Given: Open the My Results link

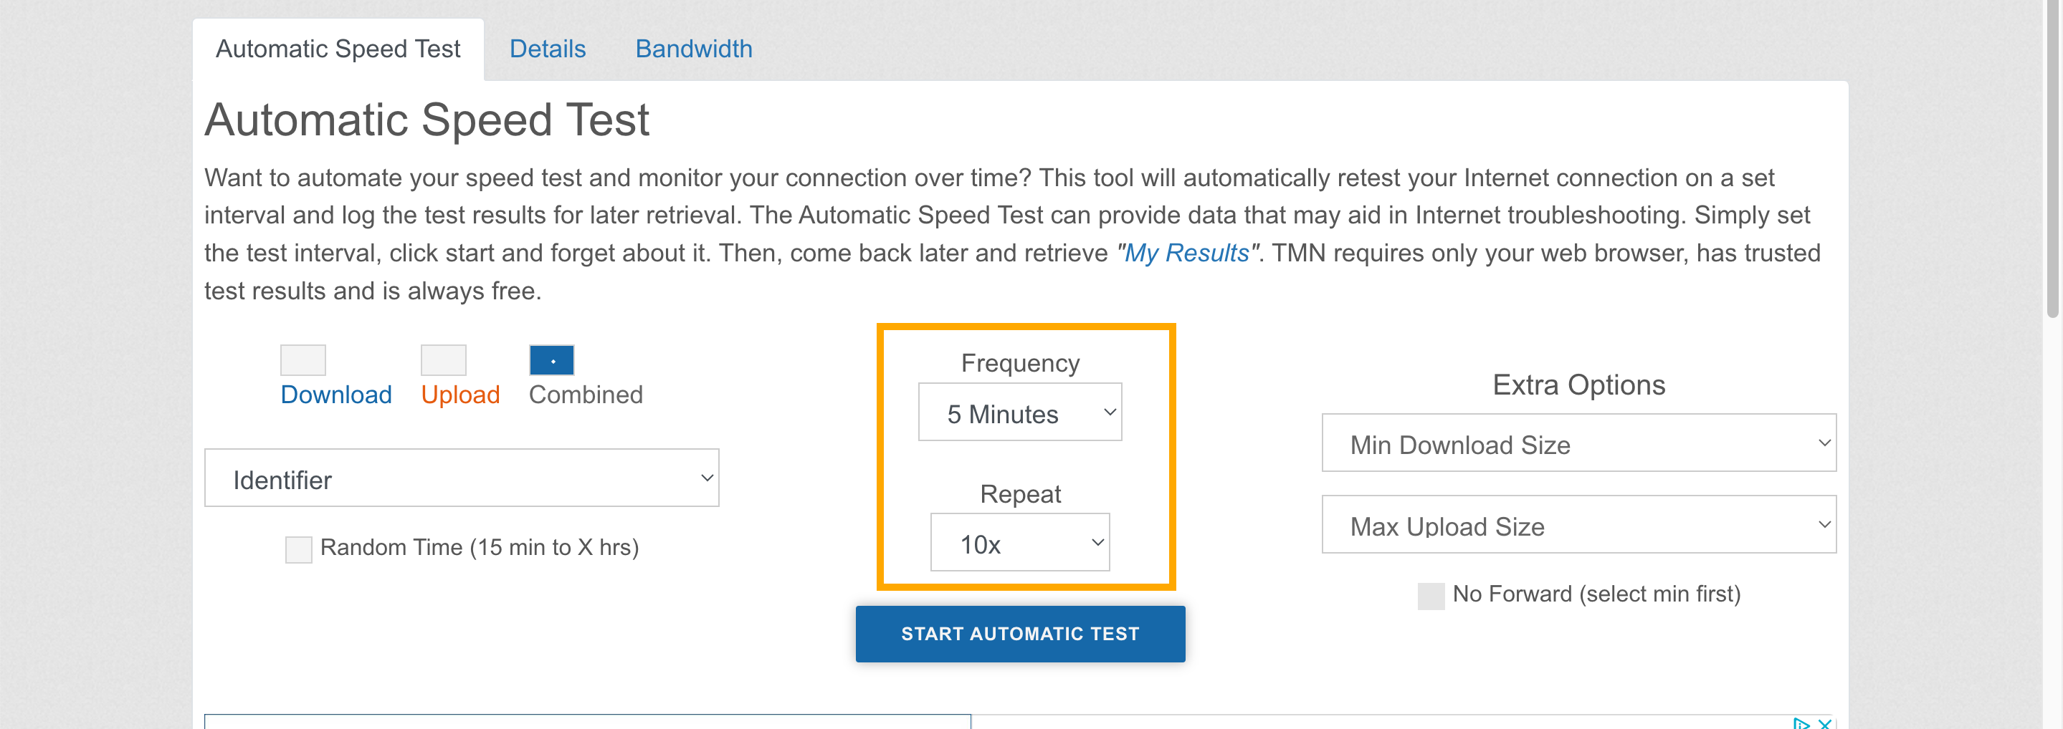Looking at the screenshot, I should tap(1187, 253).
